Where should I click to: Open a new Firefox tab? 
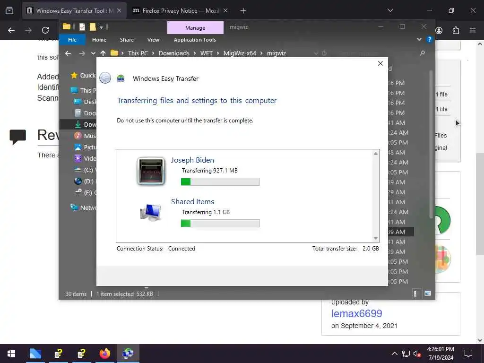pyautogui.click(x=243, y=11)
